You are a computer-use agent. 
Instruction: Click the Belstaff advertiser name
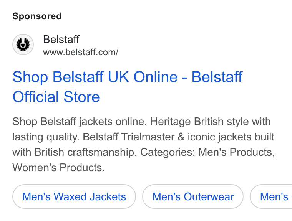61,39
